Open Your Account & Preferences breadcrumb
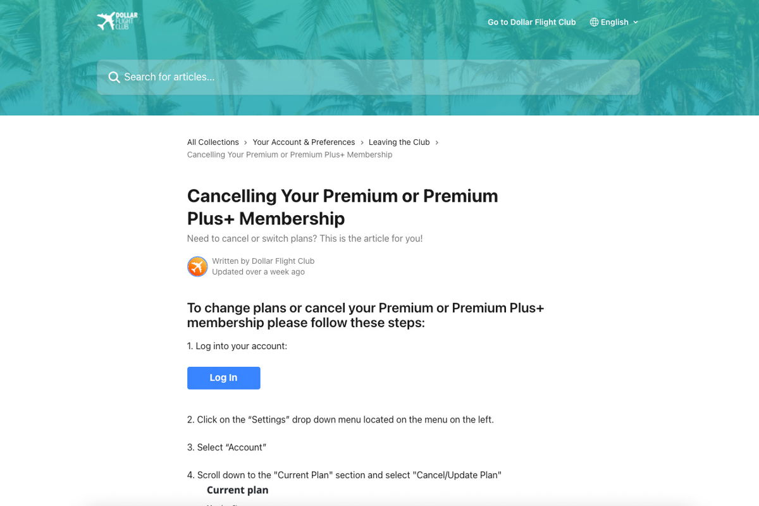Image resolution: width=759 pixels, height=506 pixels. point(304,142)
